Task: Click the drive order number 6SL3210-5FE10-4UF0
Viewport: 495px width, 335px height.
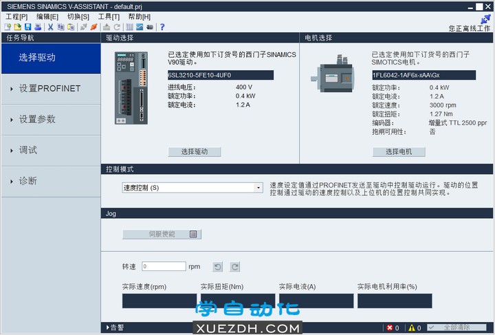Action: point(221,75)
